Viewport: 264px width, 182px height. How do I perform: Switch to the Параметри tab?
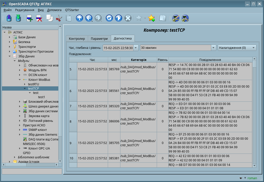(x=99, y=39)
